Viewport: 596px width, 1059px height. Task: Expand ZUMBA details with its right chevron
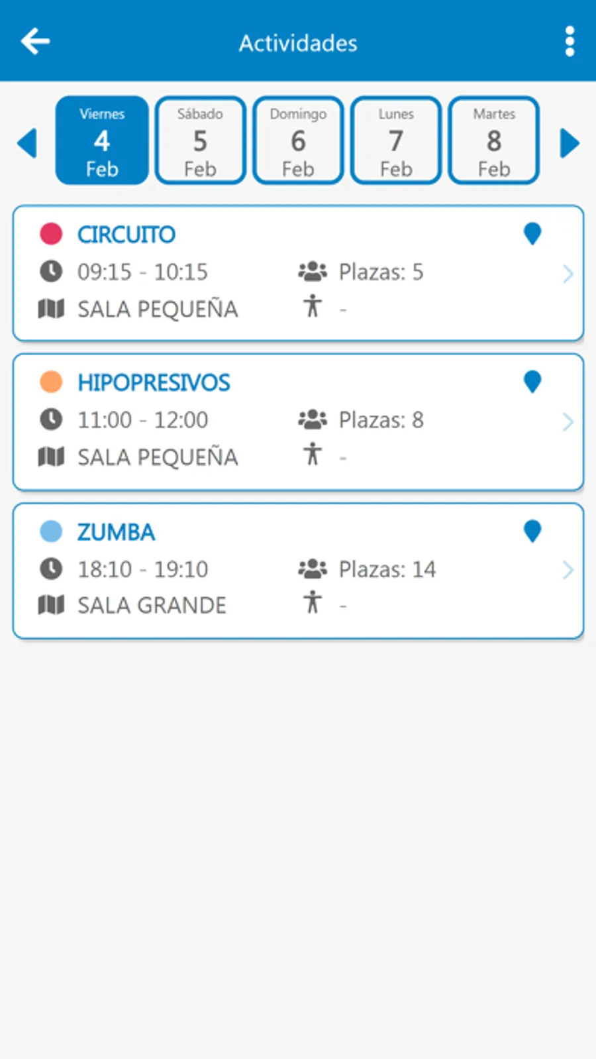pyautogui.click(x=568, y=570)
